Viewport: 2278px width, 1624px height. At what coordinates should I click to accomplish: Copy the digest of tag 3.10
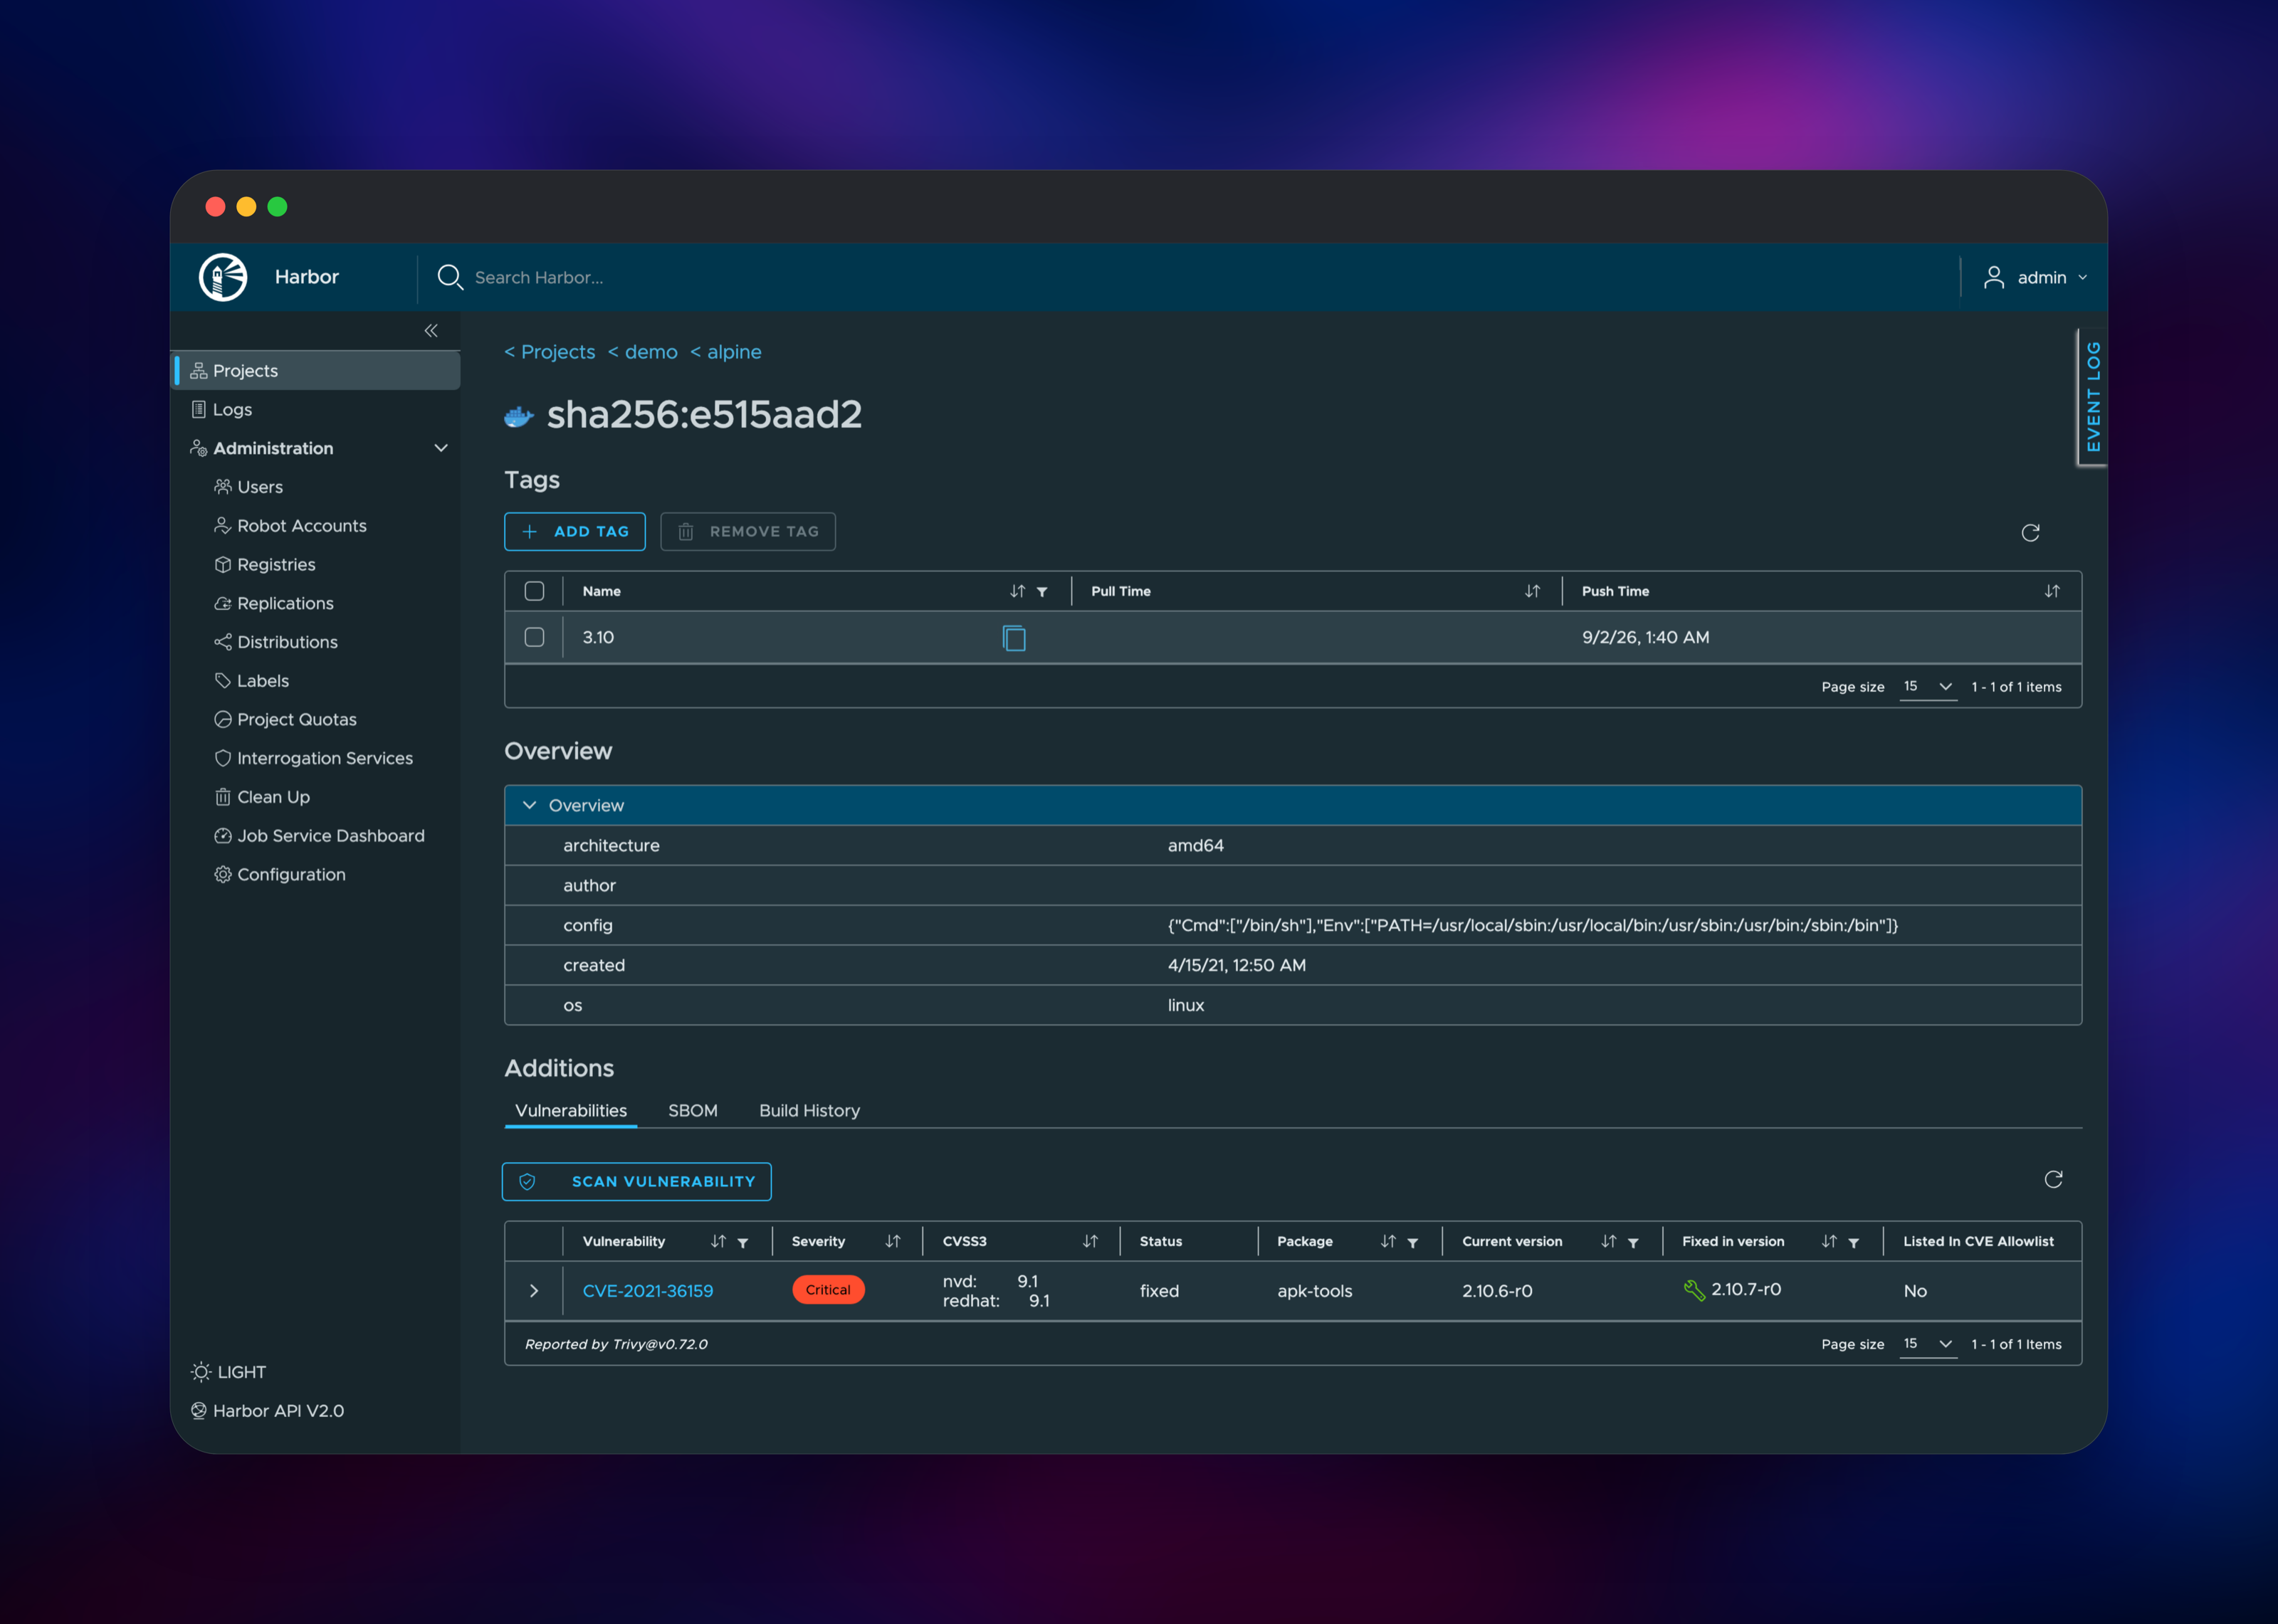click(1014, 638)
